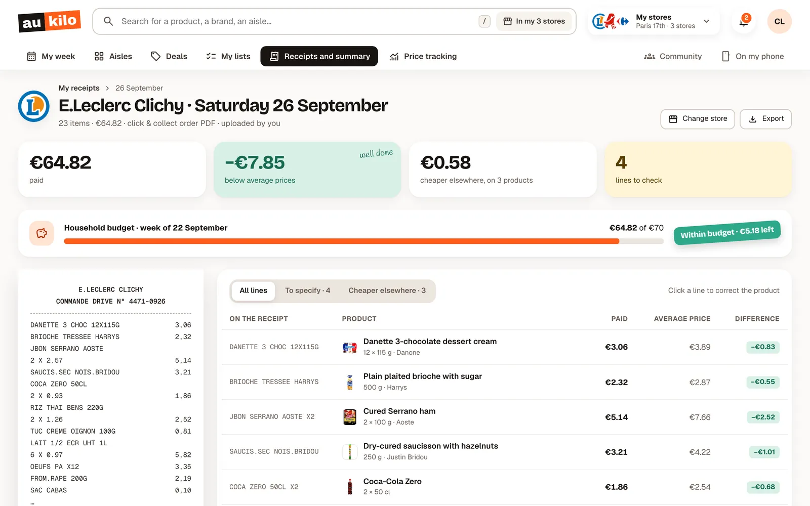Click the My receipts breadcrumb
This screenshot has width=810, height=506.
pyautogui.click(x=79, y=88)
